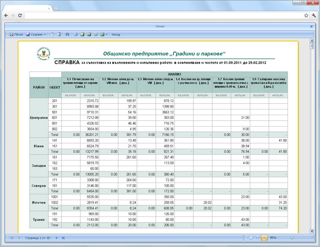This screenshot has height=247, width=320.
Task: Click the ОБЕКТ column header
Action: [55, 87]
